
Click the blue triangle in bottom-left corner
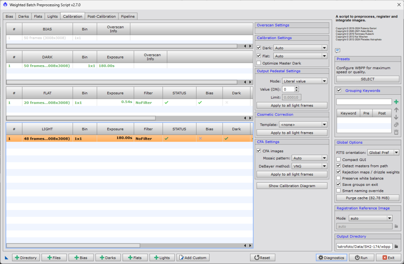point(6,258)
